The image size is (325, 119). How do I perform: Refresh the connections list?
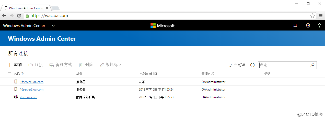tap(252, 65)
